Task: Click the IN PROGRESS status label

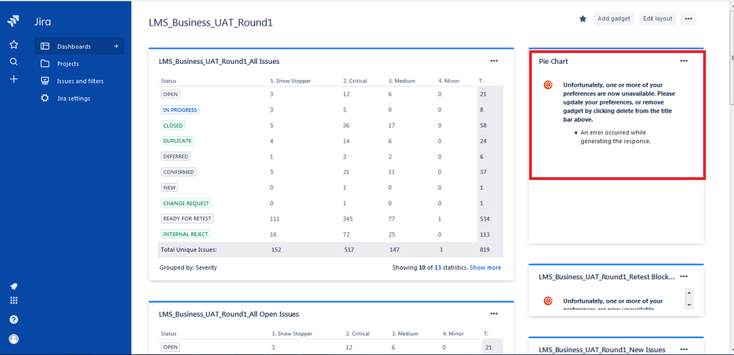Action: tap(180, 110)
